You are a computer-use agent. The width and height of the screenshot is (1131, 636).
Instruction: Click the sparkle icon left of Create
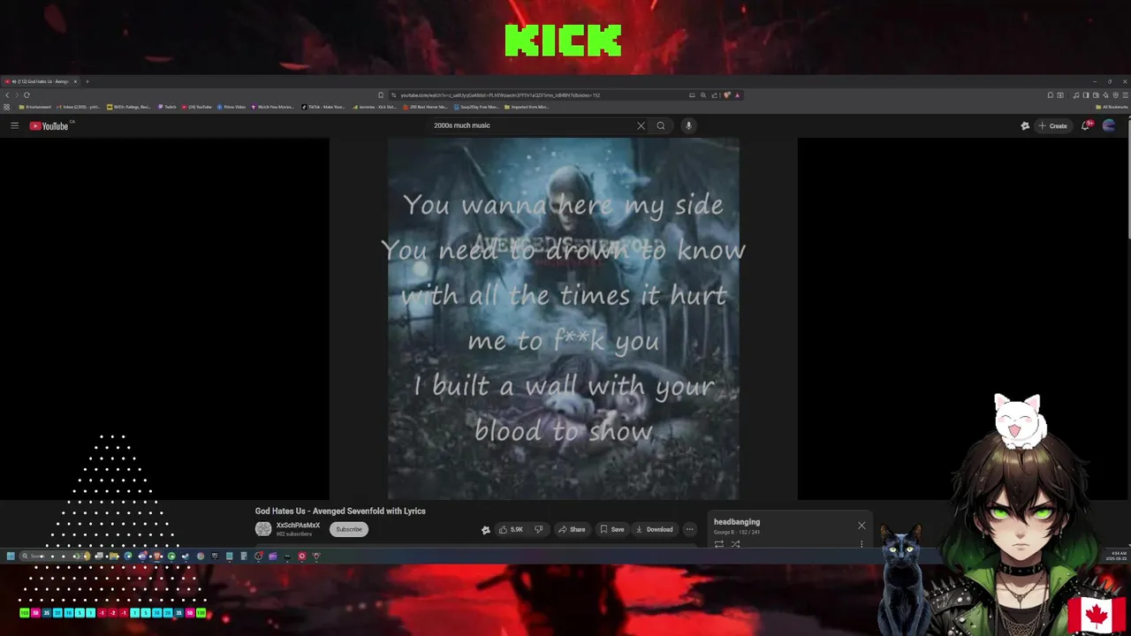[x=1025, y=125]
